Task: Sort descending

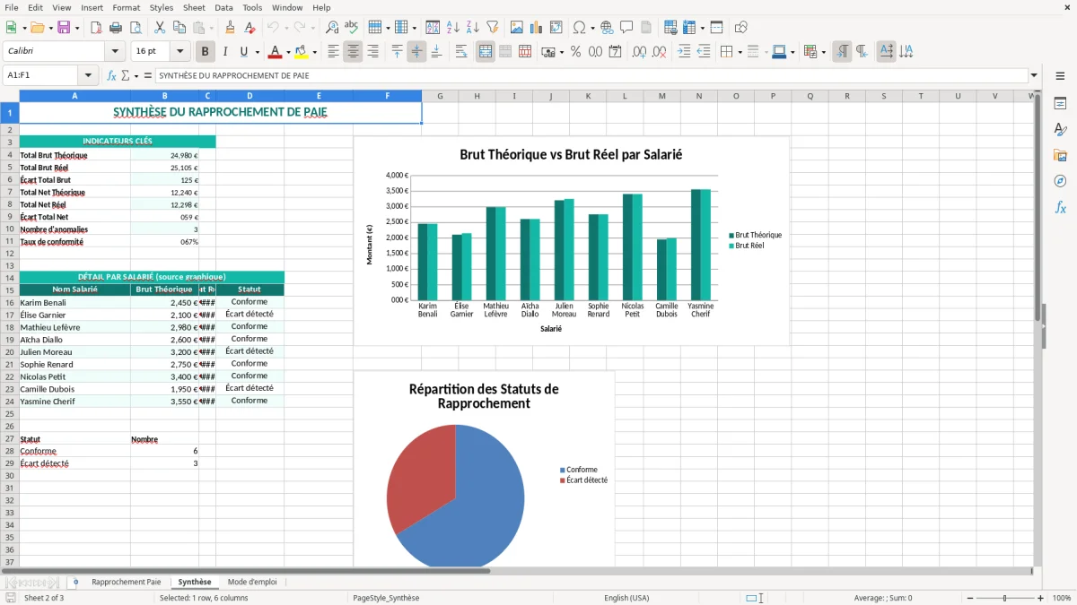Action: [472, 28]
